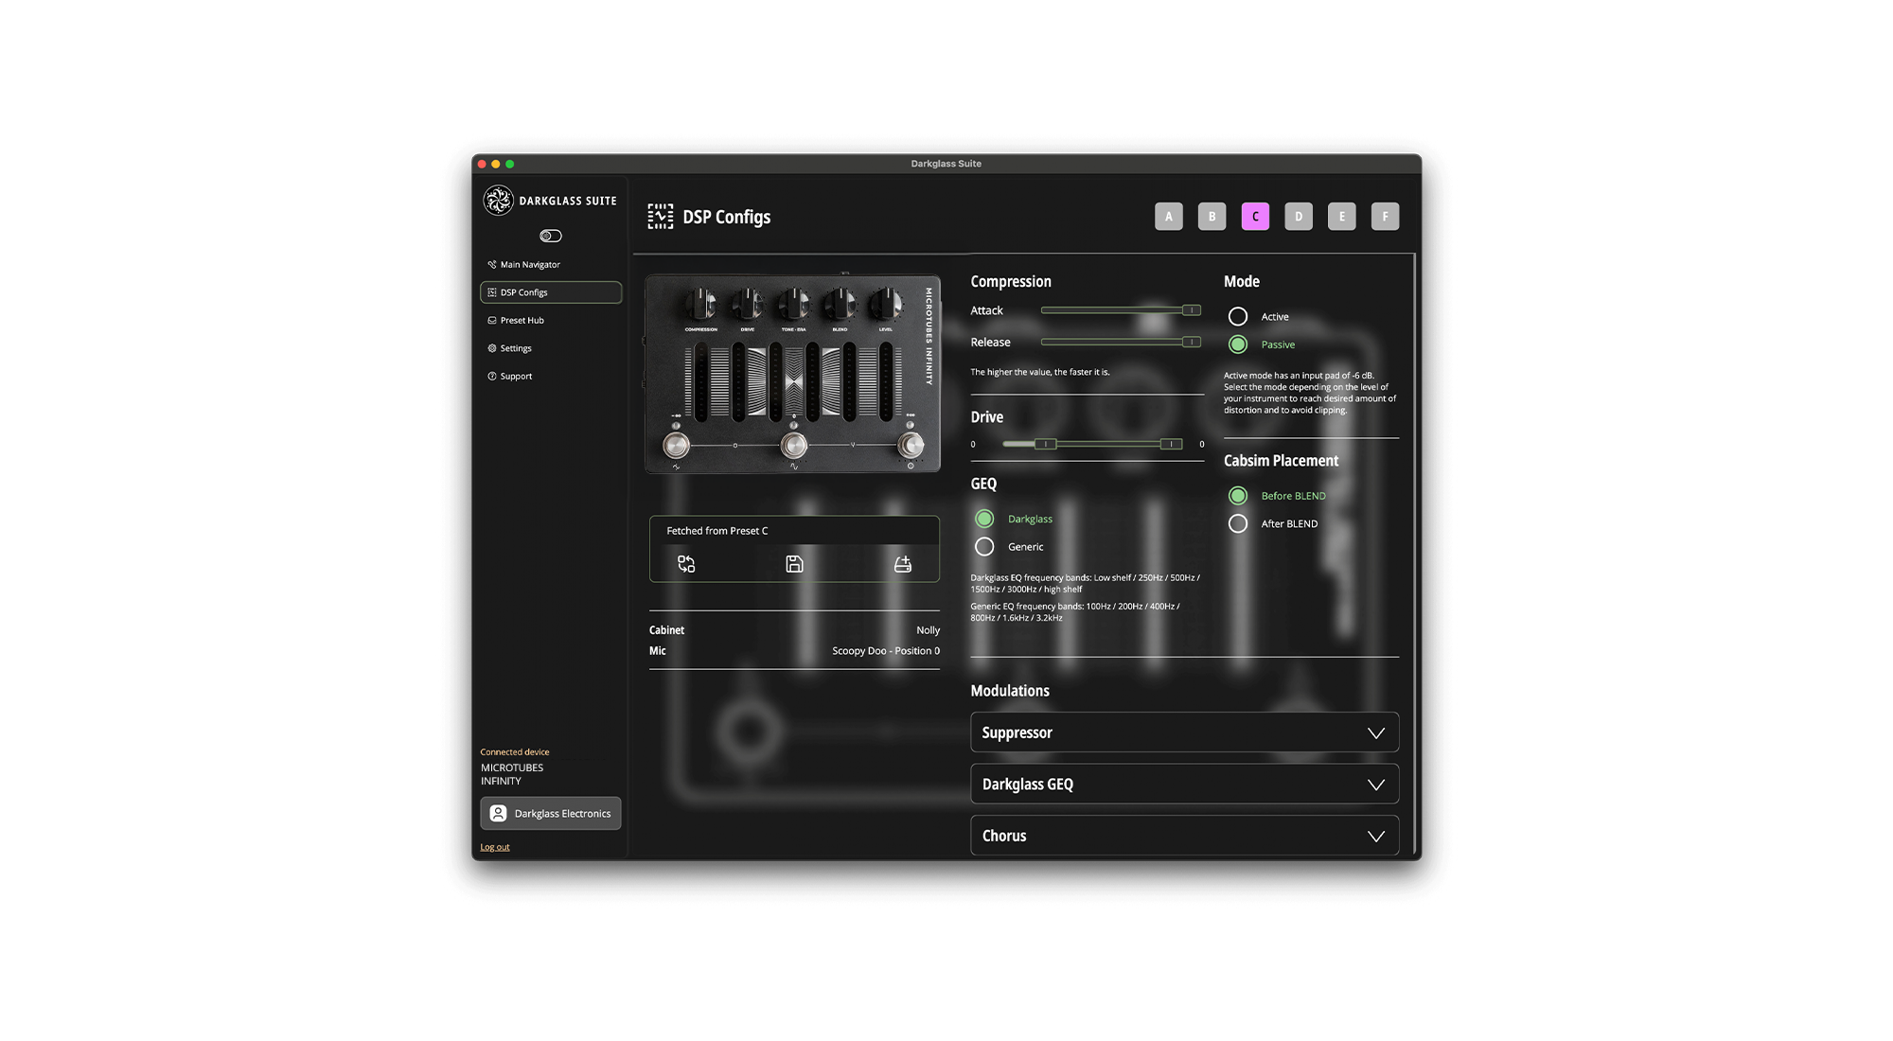Open Main Navigator from the sidebar
1893x1041 pixels.
[530, 264]
